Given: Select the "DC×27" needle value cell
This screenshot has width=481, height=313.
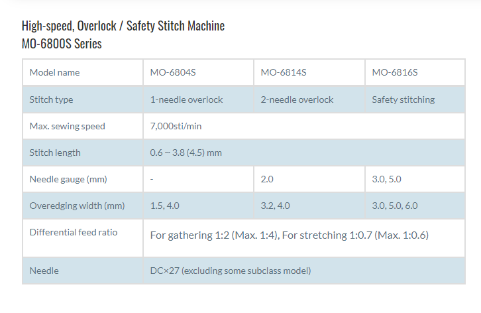Looking at the screenshot, I should [230, 271].
